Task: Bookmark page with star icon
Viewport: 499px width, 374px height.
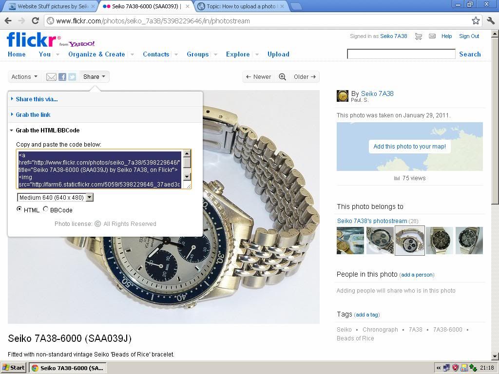Action: pos(476,20)
